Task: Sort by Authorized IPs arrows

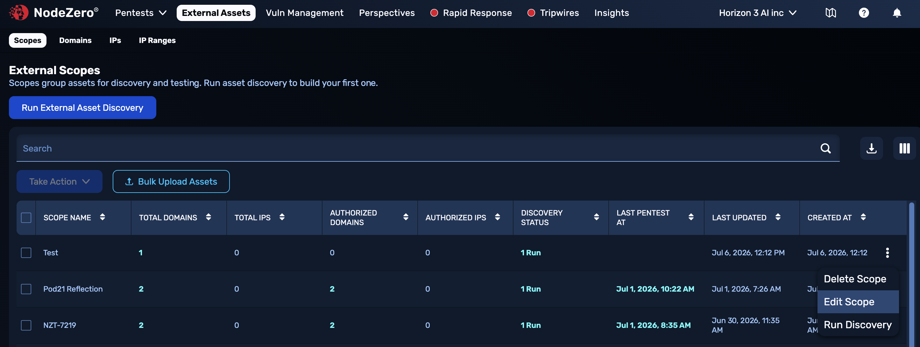Action: point(498,217)
